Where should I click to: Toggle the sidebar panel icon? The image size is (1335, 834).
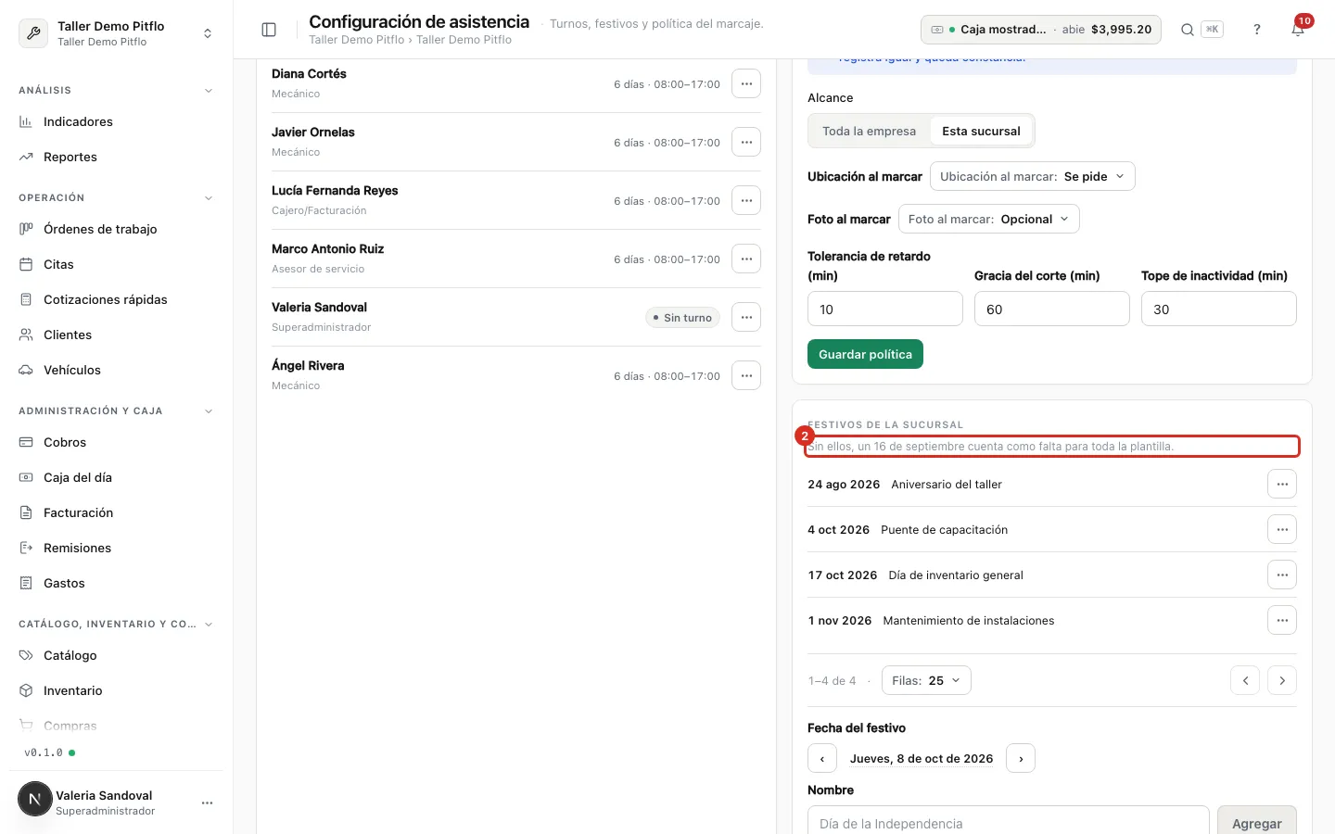[x=269, y=30]
